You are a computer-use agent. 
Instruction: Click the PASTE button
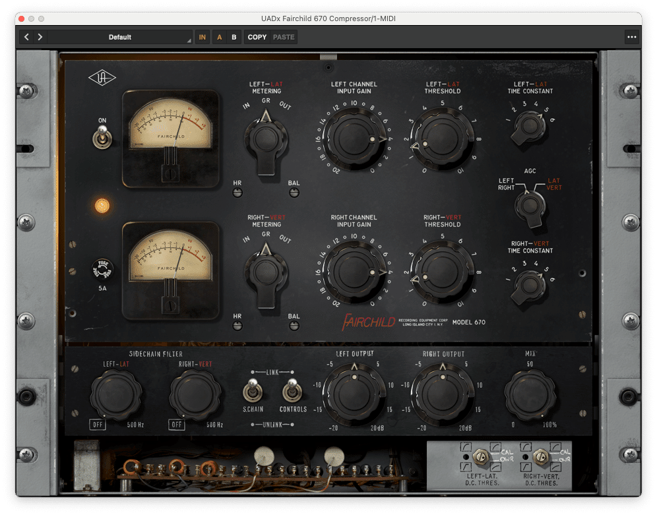tap(284, 38)
